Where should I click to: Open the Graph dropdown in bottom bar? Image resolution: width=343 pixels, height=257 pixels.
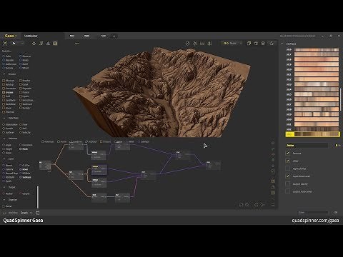(26, 213)
